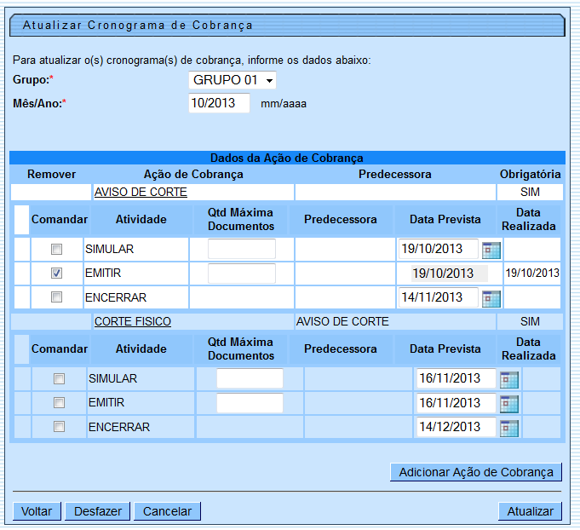This screenshot has height=530, width=580.
Task: Open calendar for CORTE FISICO EMITIR date
Action: [x=509, y=403]
